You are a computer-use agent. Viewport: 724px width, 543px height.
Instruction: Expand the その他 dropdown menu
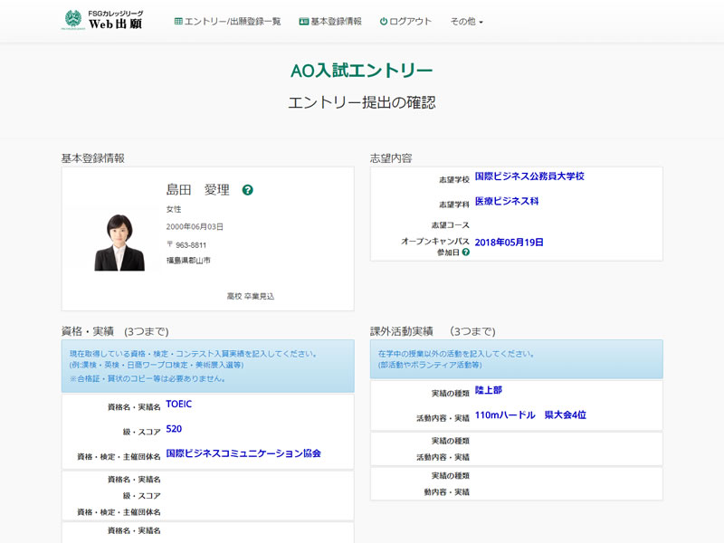point(466,21)
